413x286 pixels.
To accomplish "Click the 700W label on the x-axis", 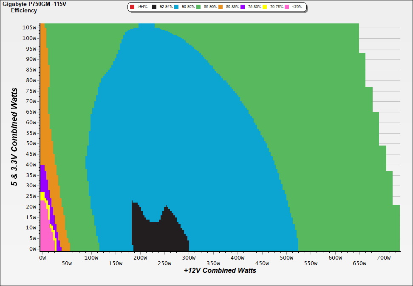I will [x=384, y=257].
